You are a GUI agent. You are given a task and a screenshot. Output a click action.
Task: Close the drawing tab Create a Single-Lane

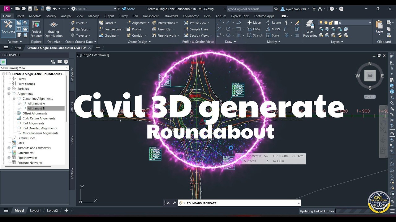tap(90, 48)
